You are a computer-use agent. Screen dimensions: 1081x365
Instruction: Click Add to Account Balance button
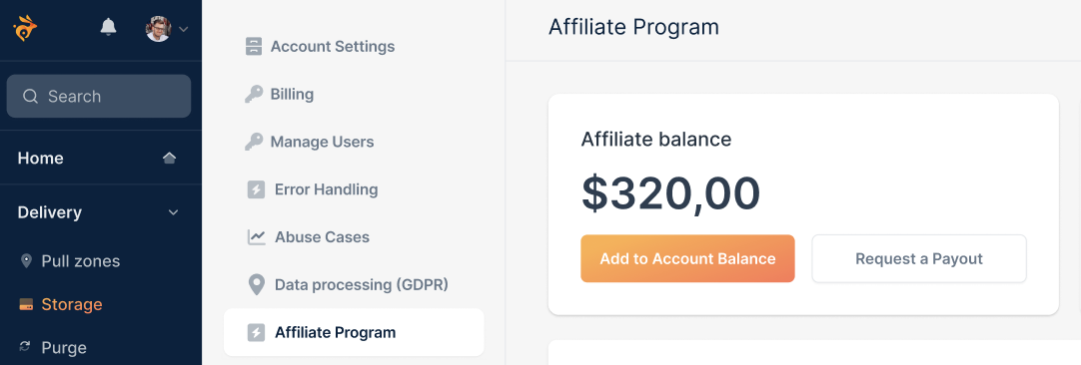687,258
